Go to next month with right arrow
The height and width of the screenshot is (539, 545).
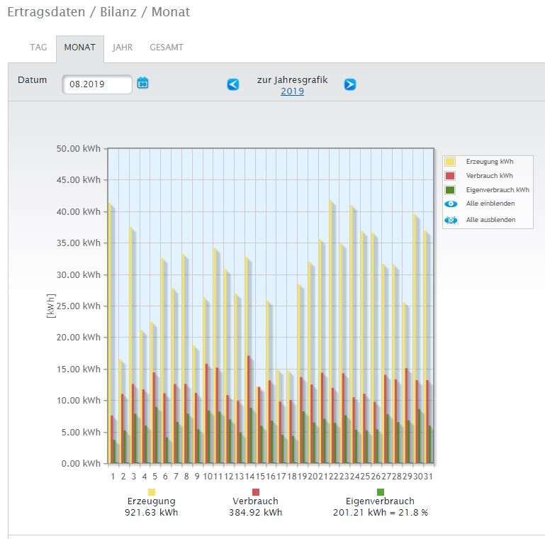pyautogui.click(x=350, y=84)
